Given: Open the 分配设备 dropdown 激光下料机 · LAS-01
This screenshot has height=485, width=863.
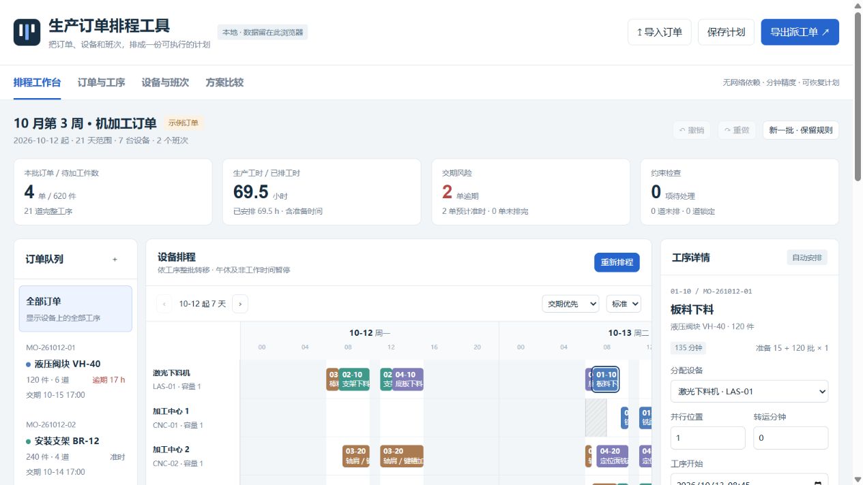Looking at the screenshot, I should click(749, 392).
